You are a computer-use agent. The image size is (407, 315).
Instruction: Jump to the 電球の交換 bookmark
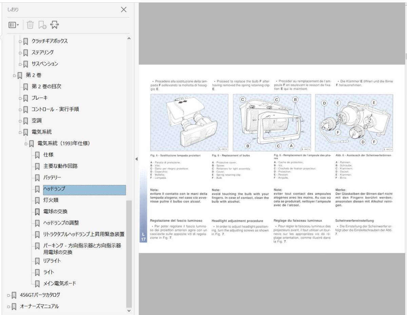click(55, 211)
